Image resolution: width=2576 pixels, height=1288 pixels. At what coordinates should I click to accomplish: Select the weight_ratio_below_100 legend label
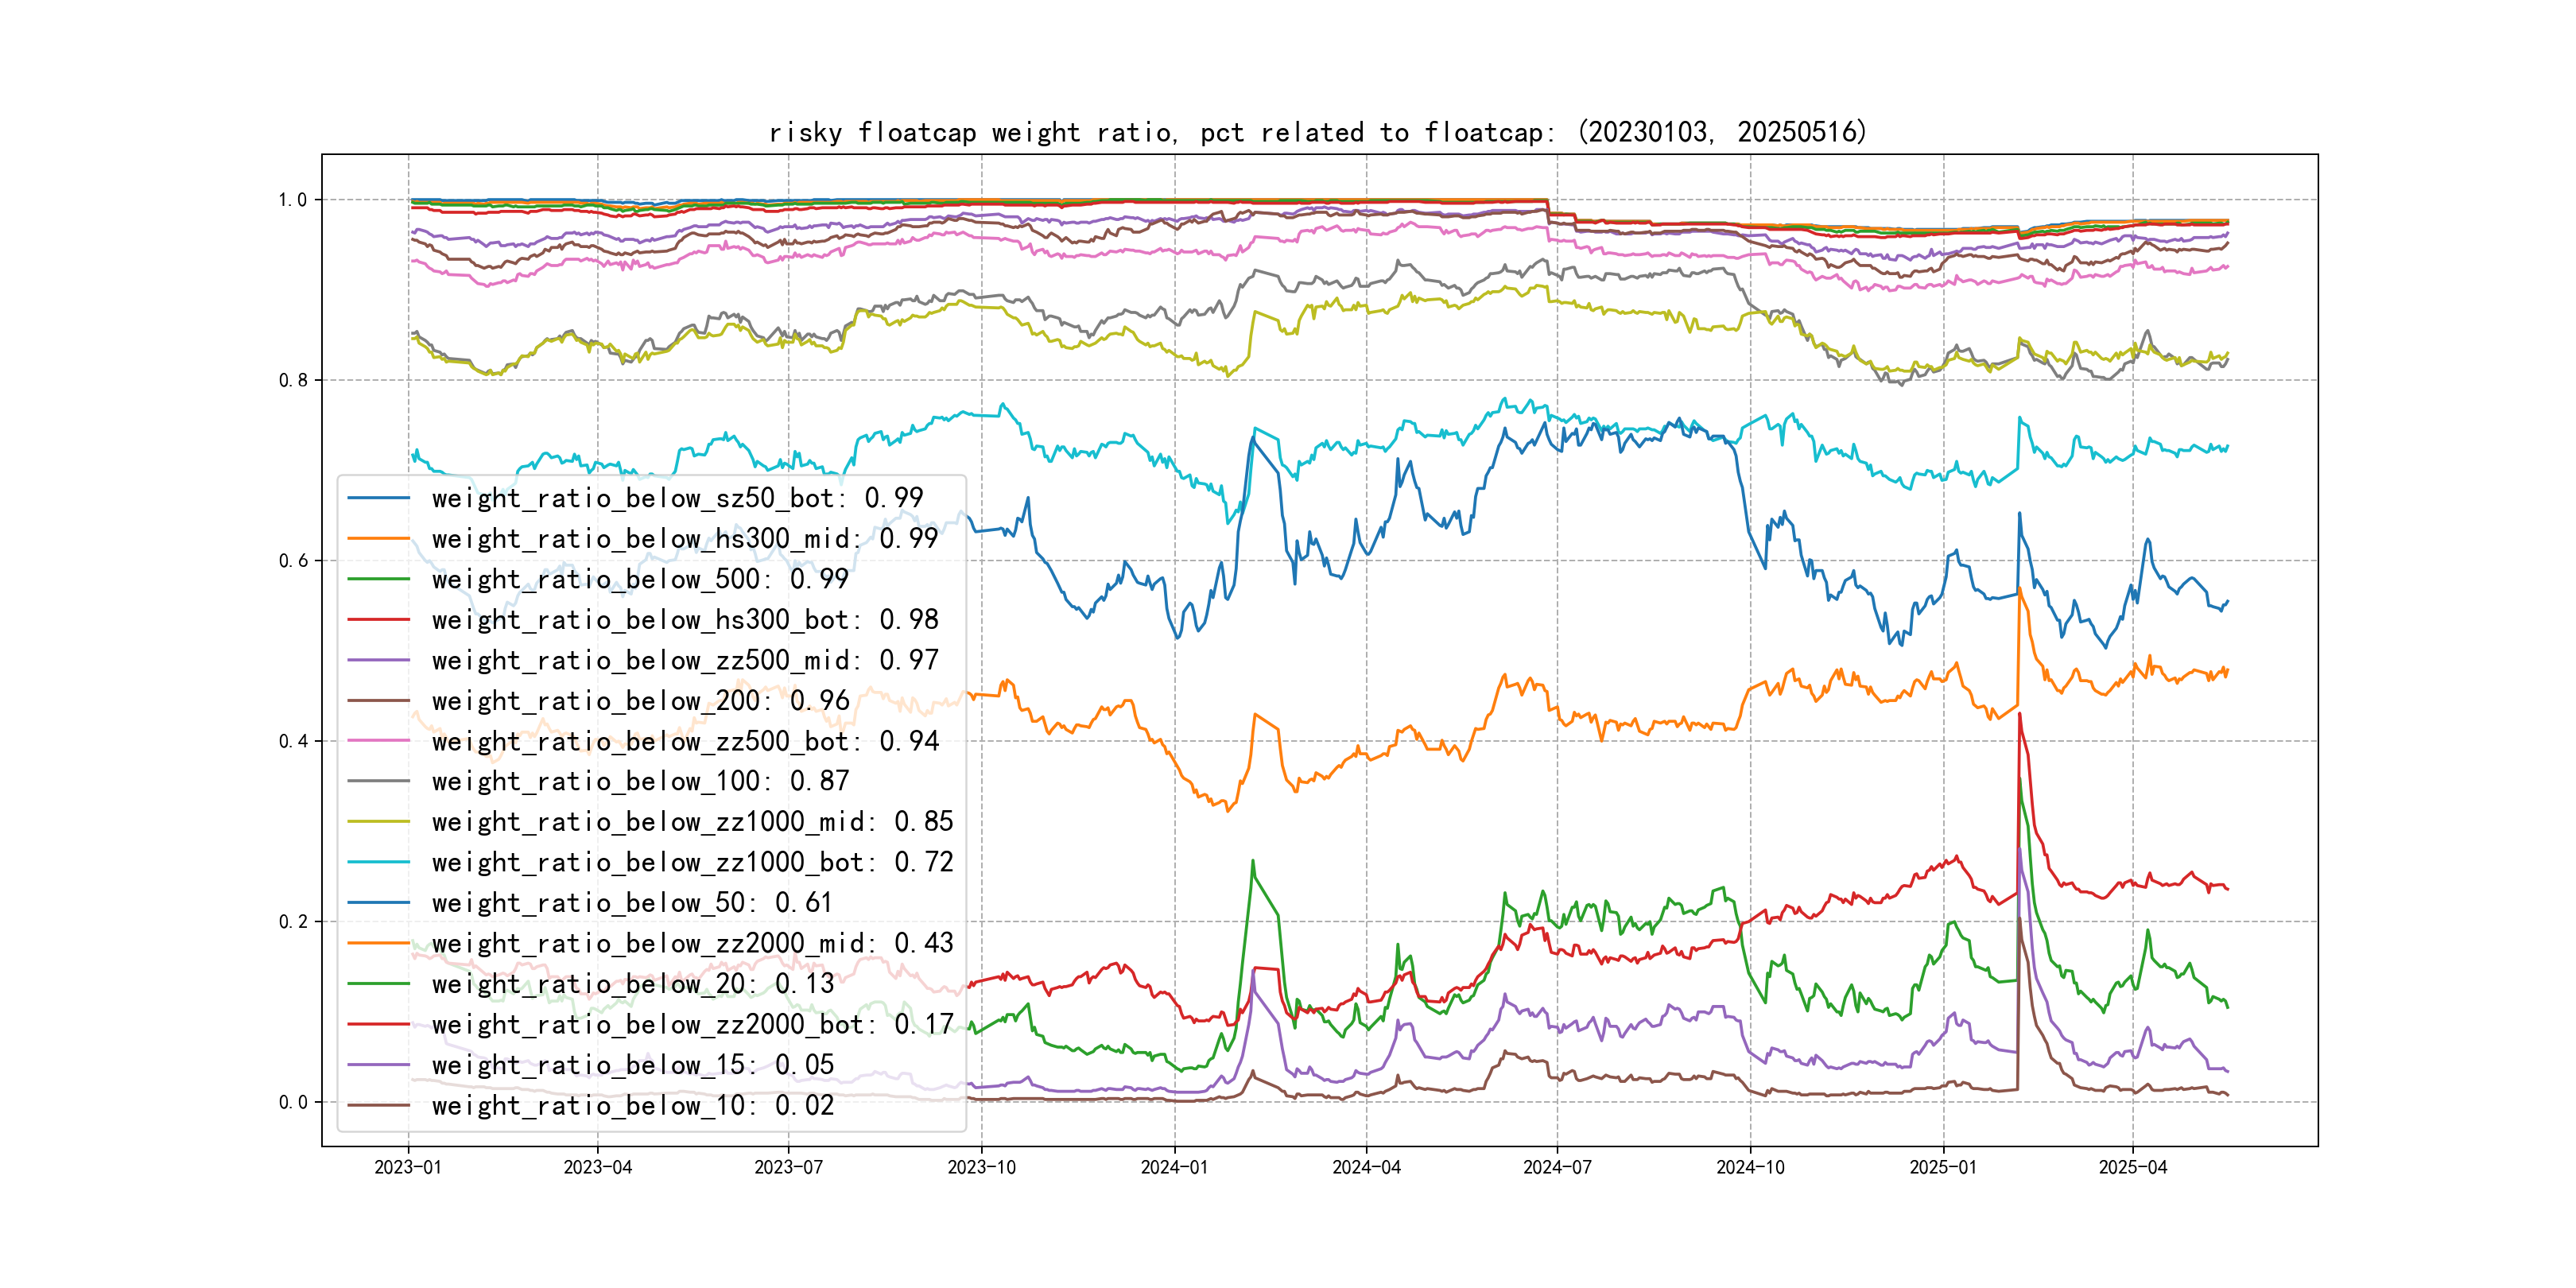pos(640,781)
